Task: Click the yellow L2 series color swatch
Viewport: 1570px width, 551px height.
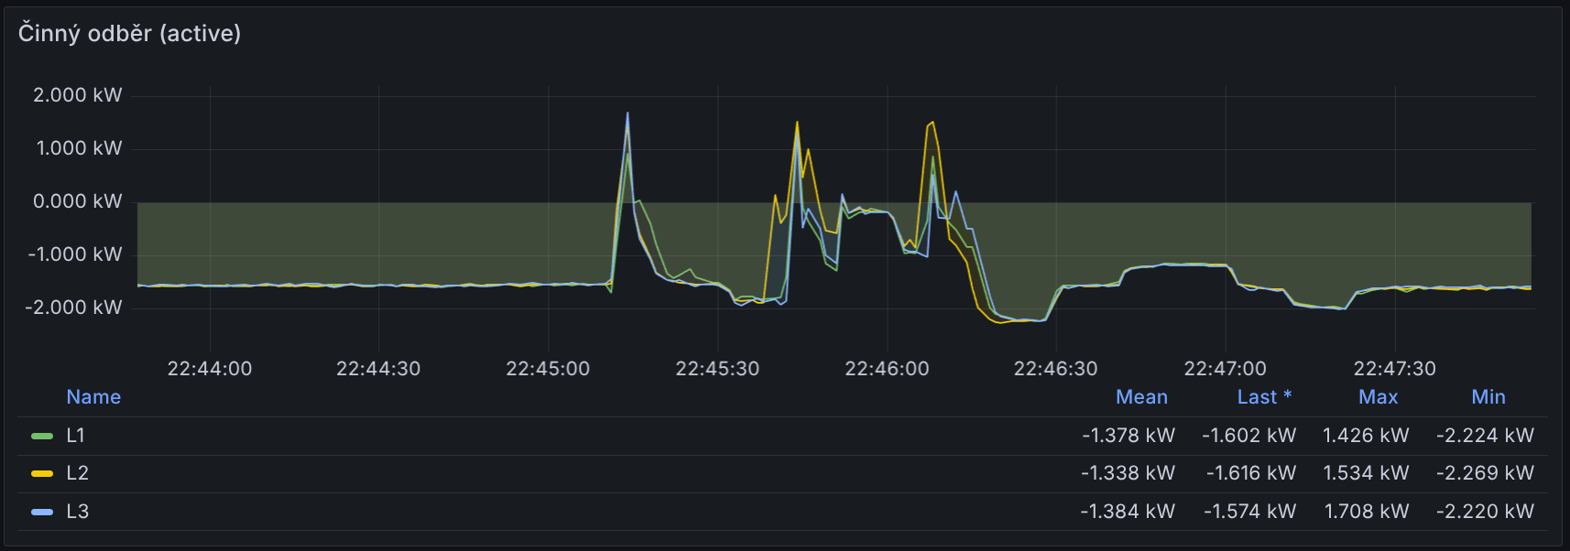Action: pos(42,473)
